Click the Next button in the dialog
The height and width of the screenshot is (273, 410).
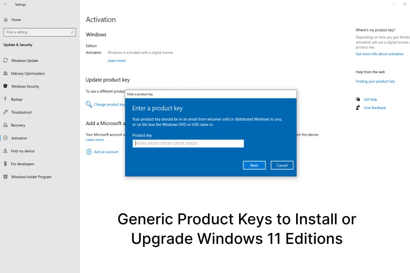click(254, 165)
